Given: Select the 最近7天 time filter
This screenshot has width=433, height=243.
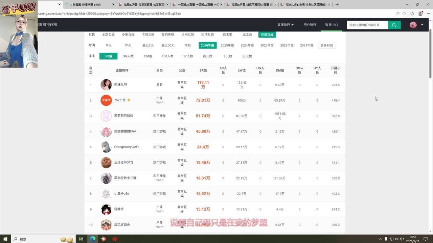Looking at the screenshot, I should pos(148,46).
